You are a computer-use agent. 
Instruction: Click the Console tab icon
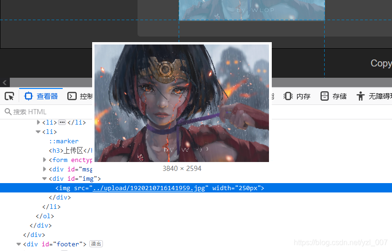(x=72, y=96)
